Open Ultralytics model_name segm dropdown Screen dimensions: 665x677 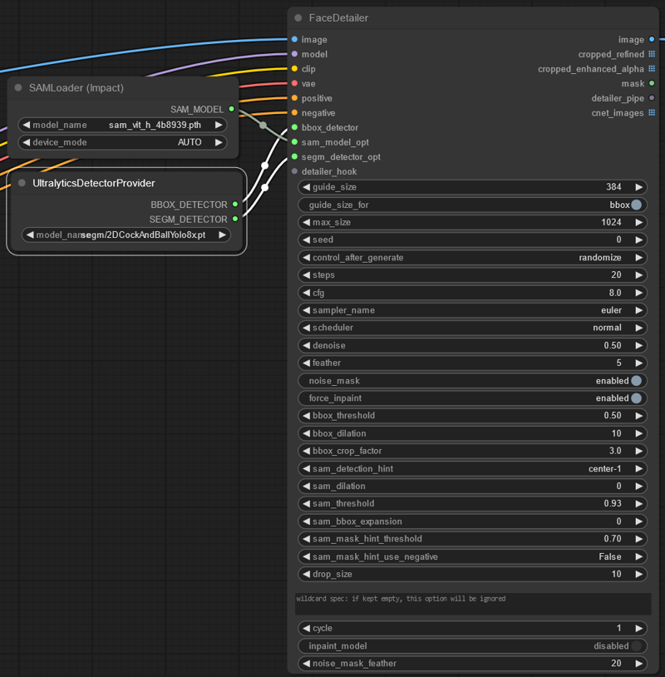126,235
